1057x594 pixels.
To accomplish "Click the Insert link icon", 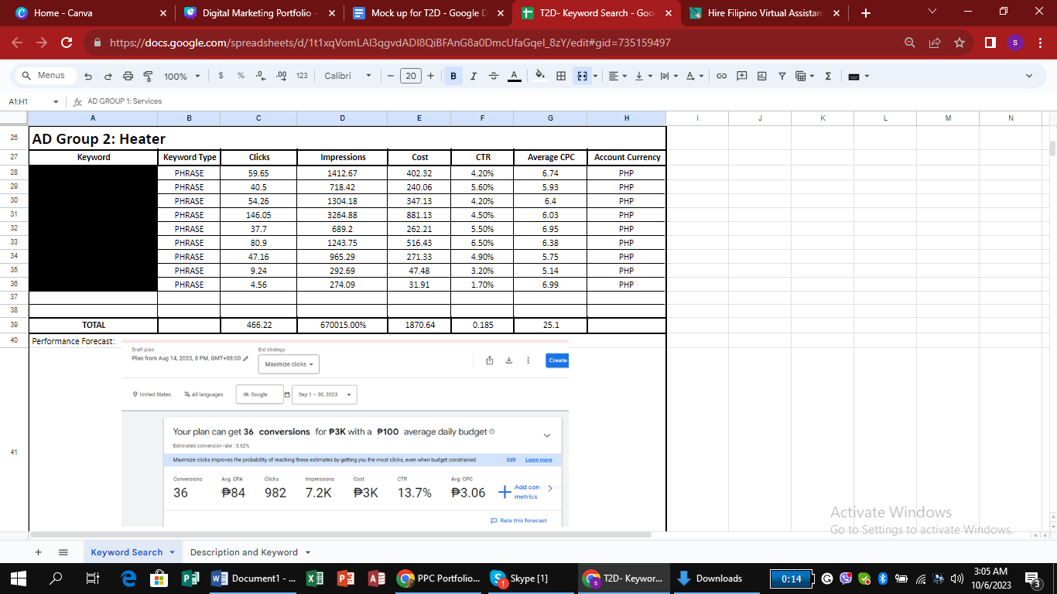I will click(721, 76).
